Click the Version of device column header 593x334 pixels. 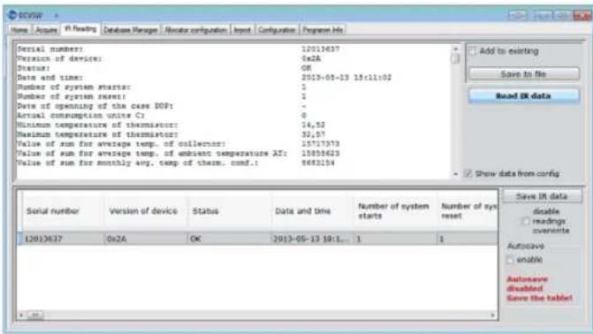[146, 211]
